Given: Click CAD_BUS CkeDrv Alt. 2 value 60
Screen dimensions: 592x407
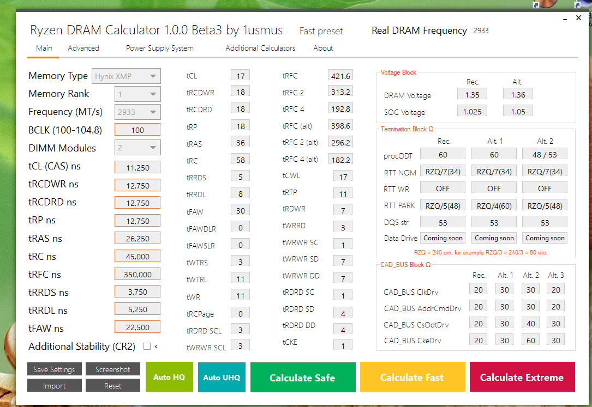Looking at the screenshot, I should click(530, 340).
